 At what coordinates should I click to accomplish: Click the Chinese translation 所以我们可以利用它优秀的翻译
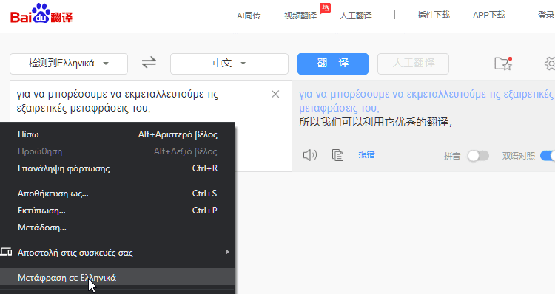pyautogui.click(x=375, y=122)
